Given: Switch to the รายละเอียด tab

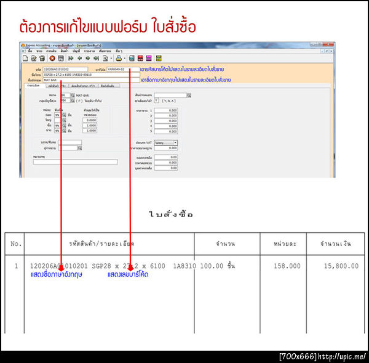Looking at the screenshot, I should coord(35,86).
